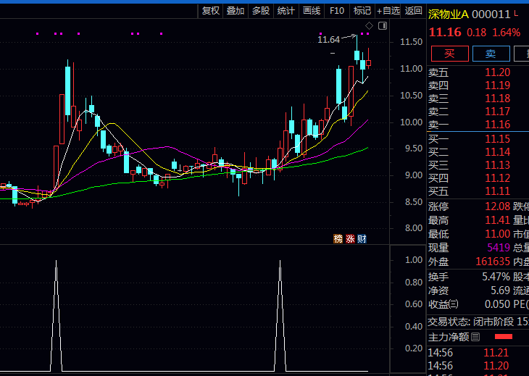This screenshot has width=529, height=376.
Task: Open the 复权 adjustment menu
Action: tap(210, 10)
